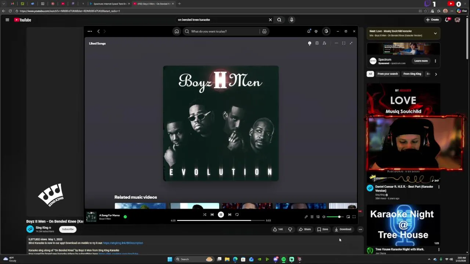Click YouTube Share button
This screenshot has width=470, height=264.
(x=305, y=229)
